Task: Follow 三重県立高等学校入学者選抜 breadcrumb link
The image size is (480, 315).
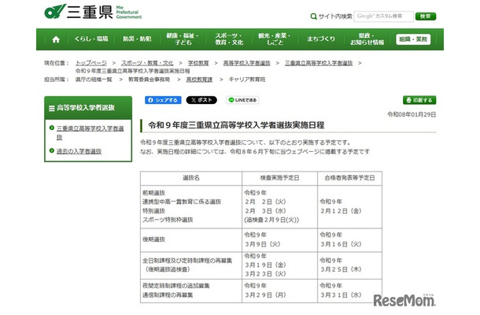Action: (x=319, y=63)
